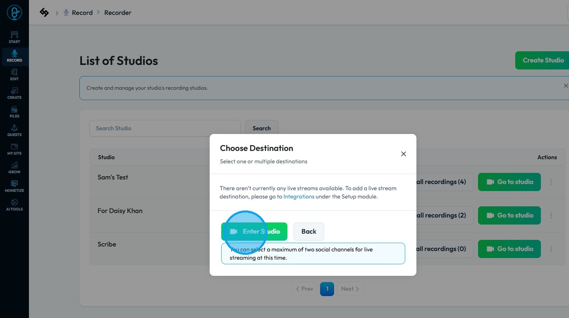Open AI Tools in sidebar
The height and width of the screenshot is (318, 569).
coord(14,205)
